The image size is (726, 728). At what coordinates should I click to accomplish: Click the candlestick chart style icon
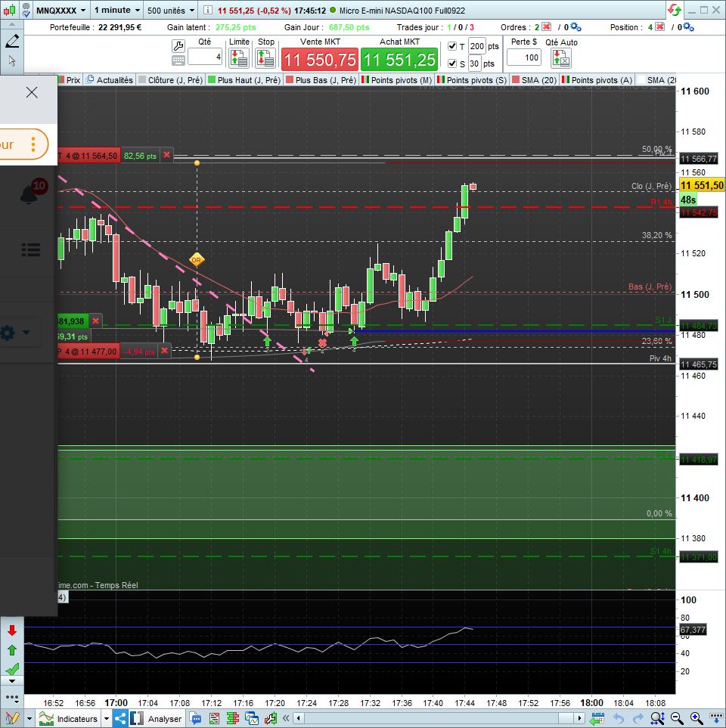(9, 10)
